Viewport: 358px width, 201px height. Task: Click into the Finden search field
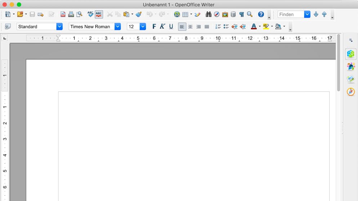click(291, 14)
